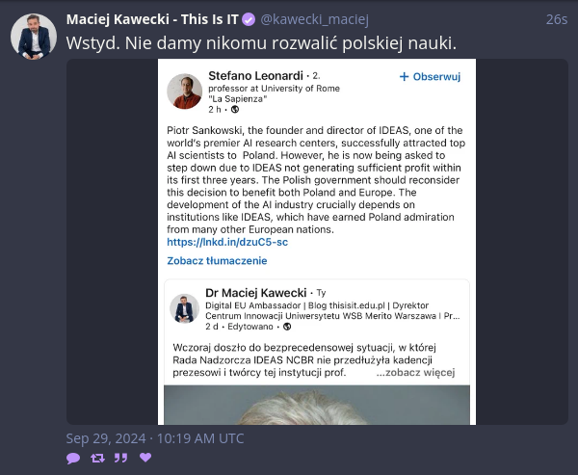Click Stefano Leonardi's profile photo
Viewport: 578px width, 475px height.
pos(184,92)
